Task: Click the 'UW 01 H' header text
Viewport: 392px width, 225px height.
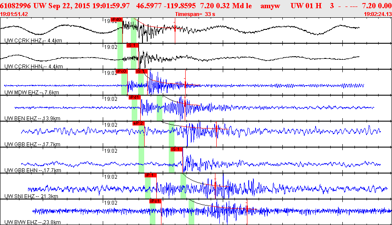Action: (x=306, y=6)
